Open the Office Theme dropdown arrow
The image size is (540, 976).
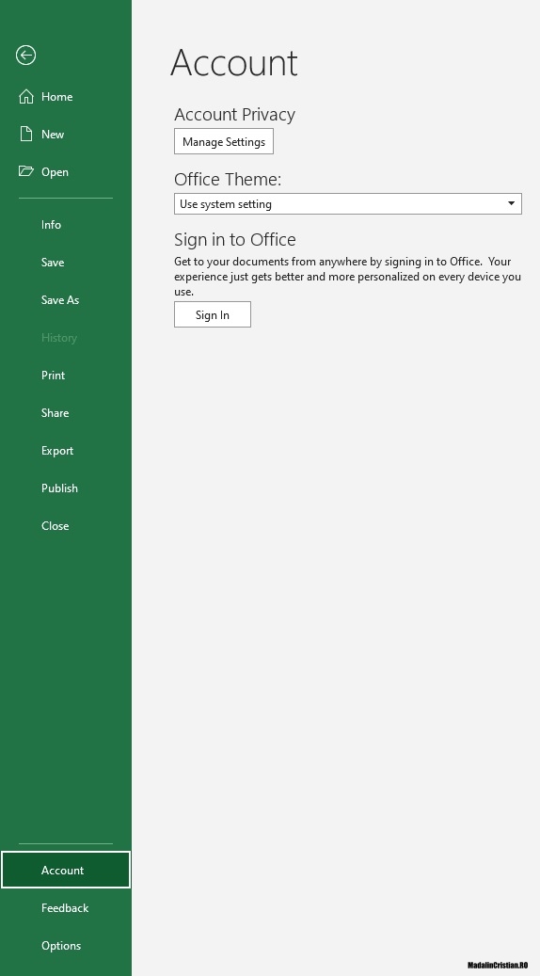click(x=512, y=203)
